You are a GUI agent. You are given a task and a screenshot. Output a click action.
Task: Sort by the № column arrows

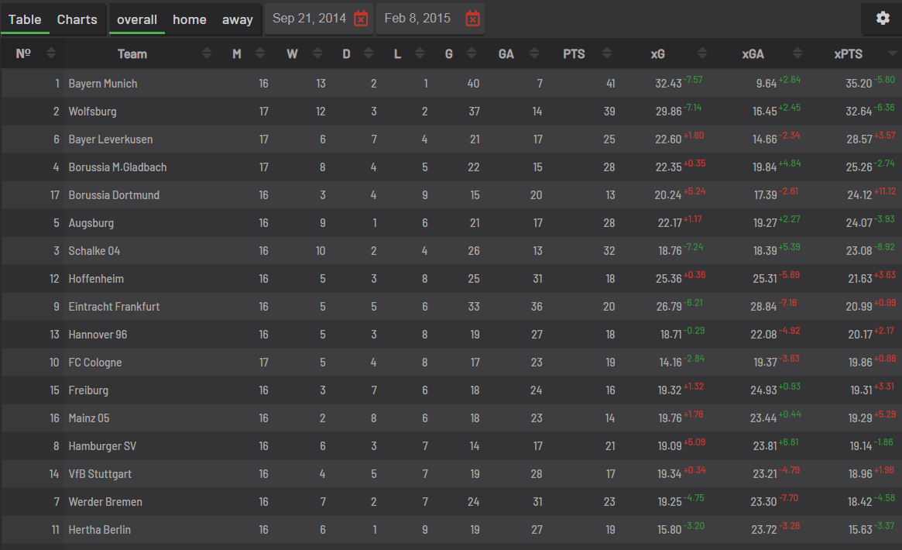coord(51,53)
